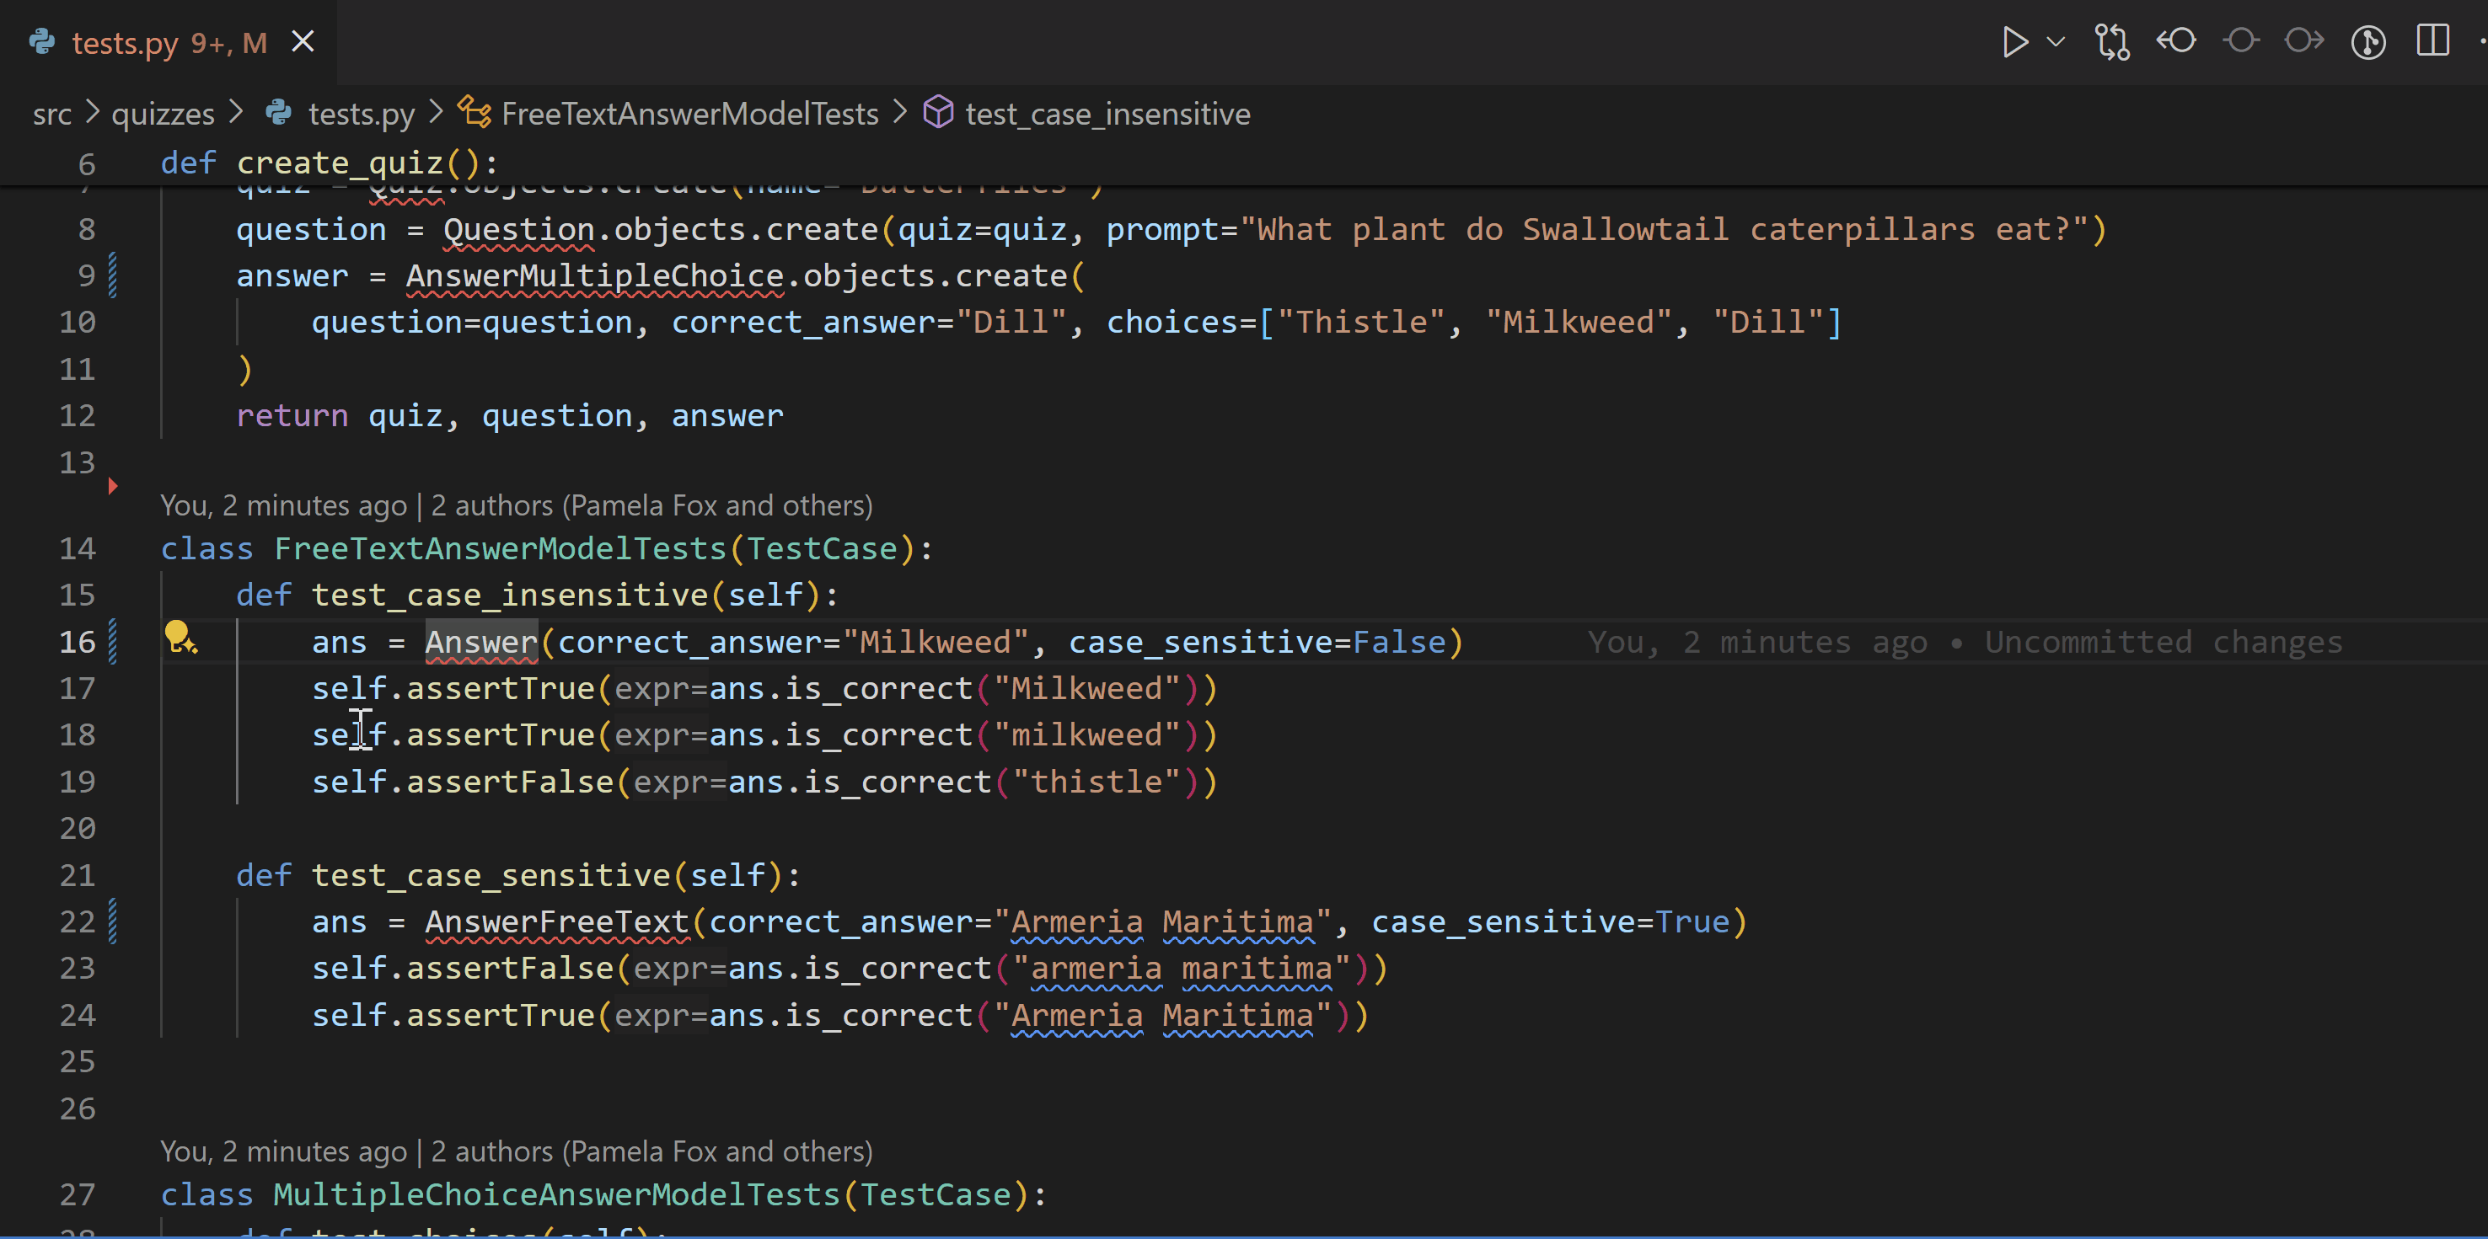Click the Python logo on the tests.py tab
The image size is (2488, 1239).
[x=42, y=42]
